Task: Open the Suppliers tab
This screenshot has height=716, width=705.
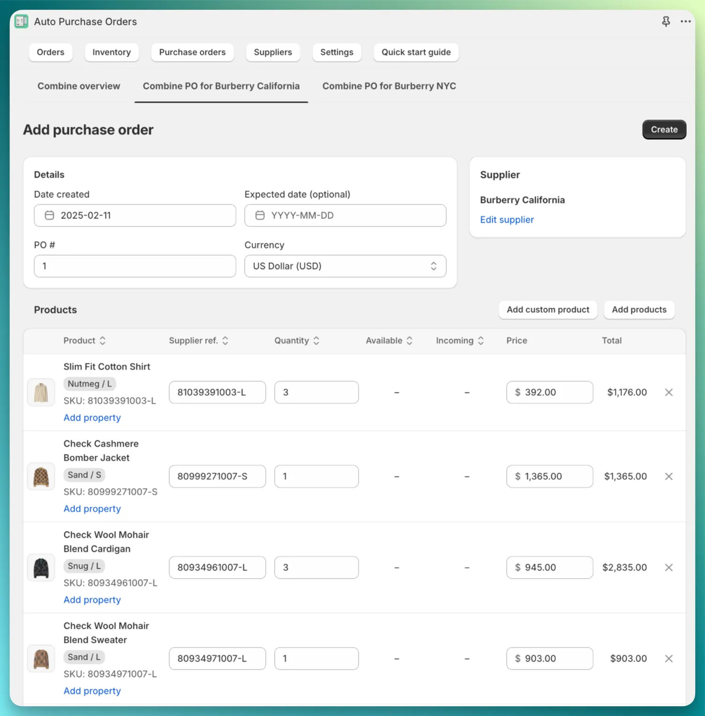Action: click(x=273, y=52)
